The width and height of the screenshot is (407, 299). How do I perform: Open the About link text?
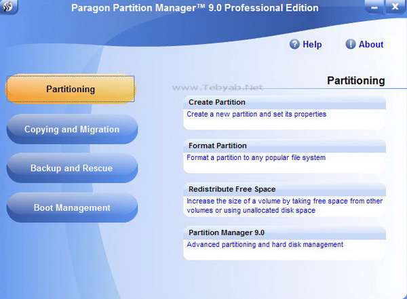371,44
